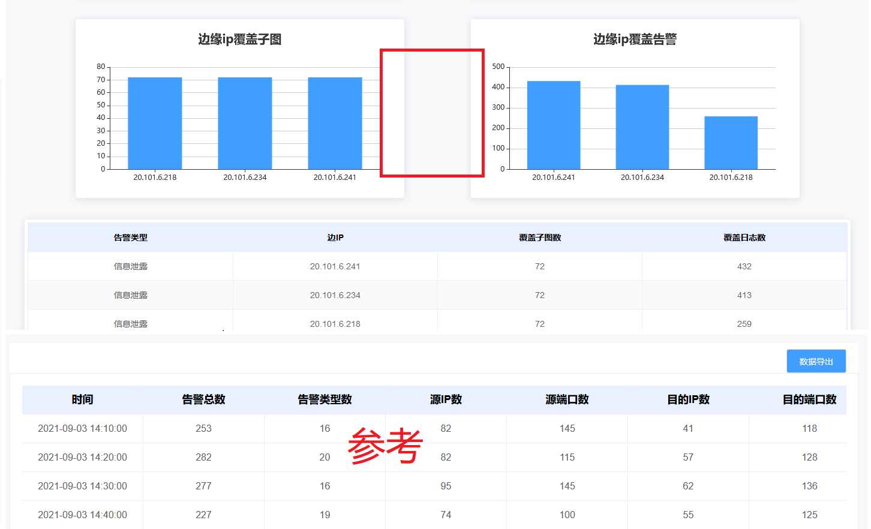Select the 20.101.6.234 bar in 边缘ip覆盖子图 chart
The height and width of the screenshot is (529, 871).
[245, 124]
